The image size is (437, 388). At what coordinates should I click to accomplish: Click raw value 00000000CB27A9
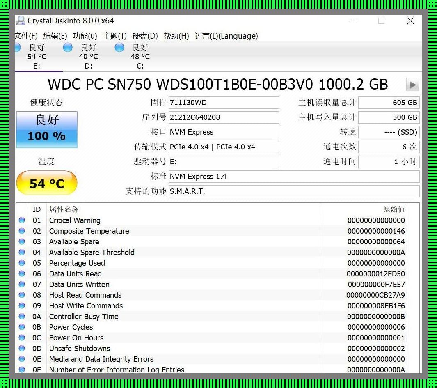click(x=375, y=295)
